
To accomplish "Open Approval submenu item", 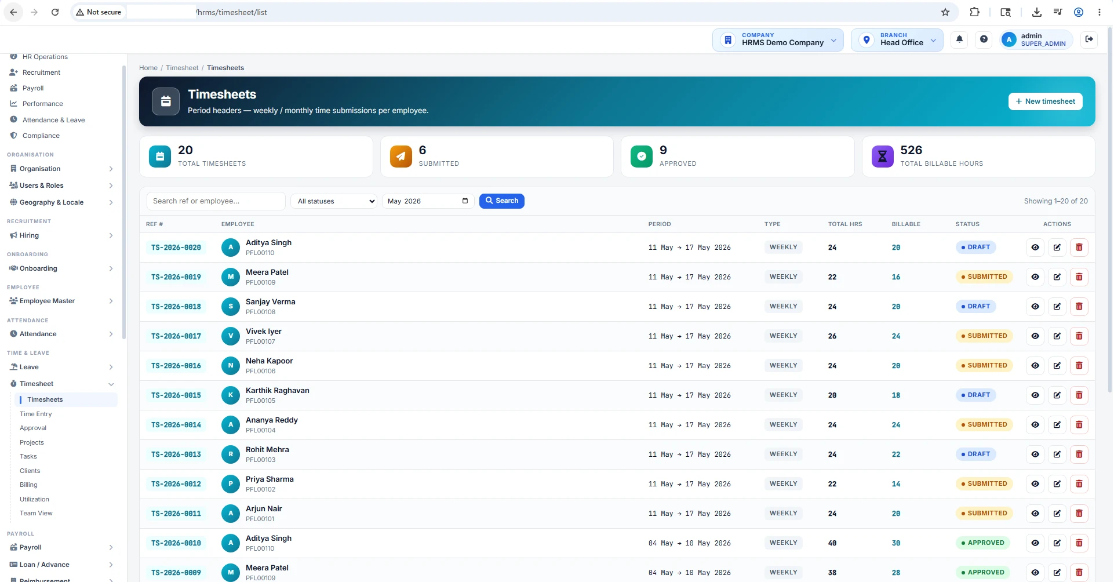I will pyautogui.click(x=33, y=428).
